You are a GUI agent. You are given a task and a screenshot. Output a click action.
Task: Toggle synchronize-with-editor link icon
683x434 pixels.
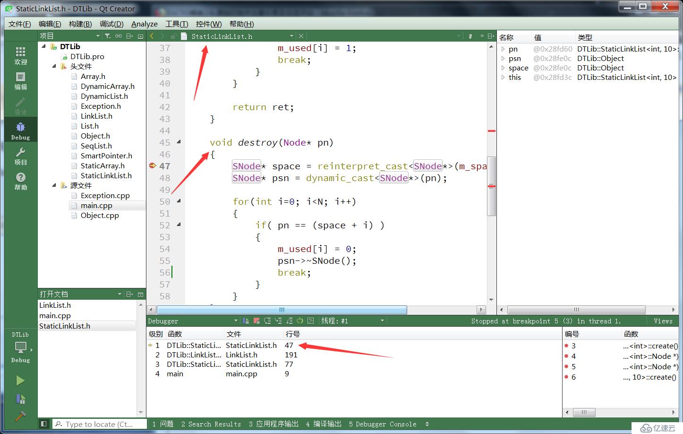119,36
